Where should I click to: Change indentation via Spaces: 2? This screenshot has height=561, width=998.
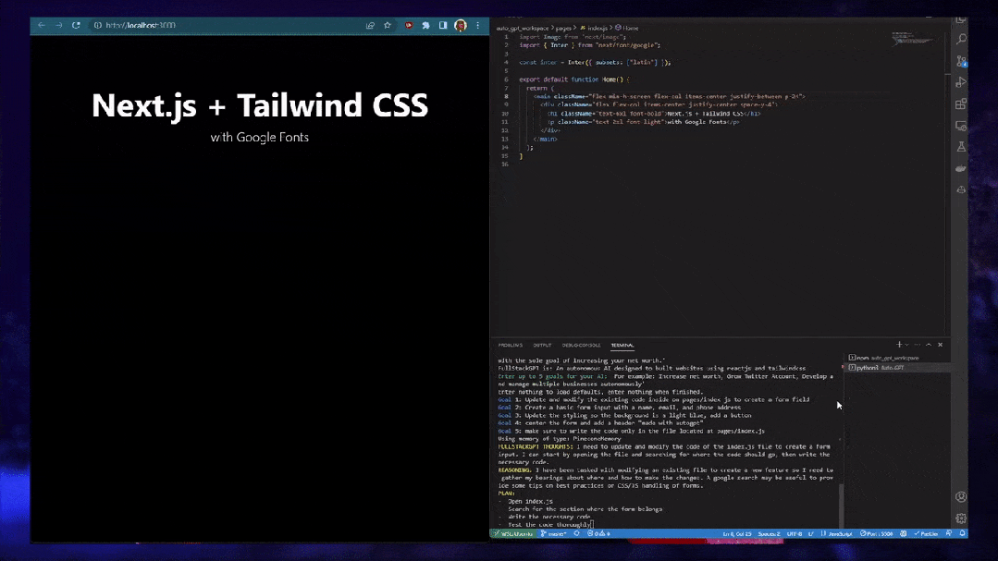(x=769, y=533)
